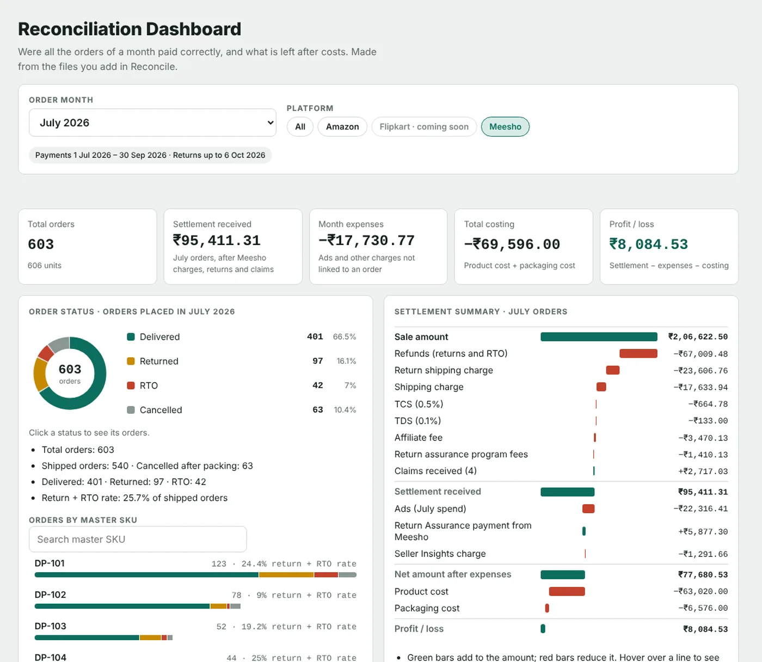Click the Affiliate fee row
The height and width of the screenshot is (662, 762).
(561, 438)
